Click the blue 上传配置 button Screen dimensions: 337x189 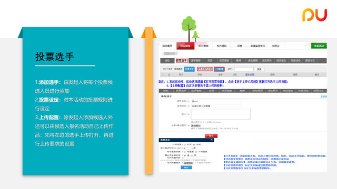point(219,69)
